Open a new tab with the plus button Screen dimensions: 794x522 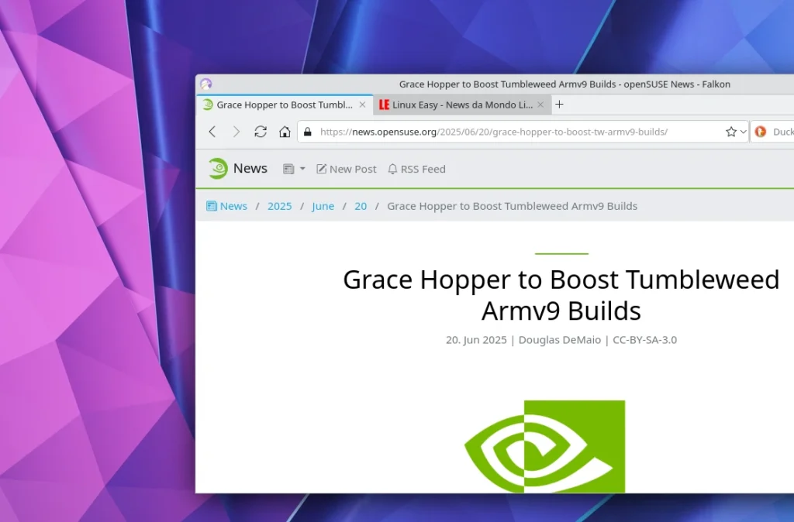[559, 104]
